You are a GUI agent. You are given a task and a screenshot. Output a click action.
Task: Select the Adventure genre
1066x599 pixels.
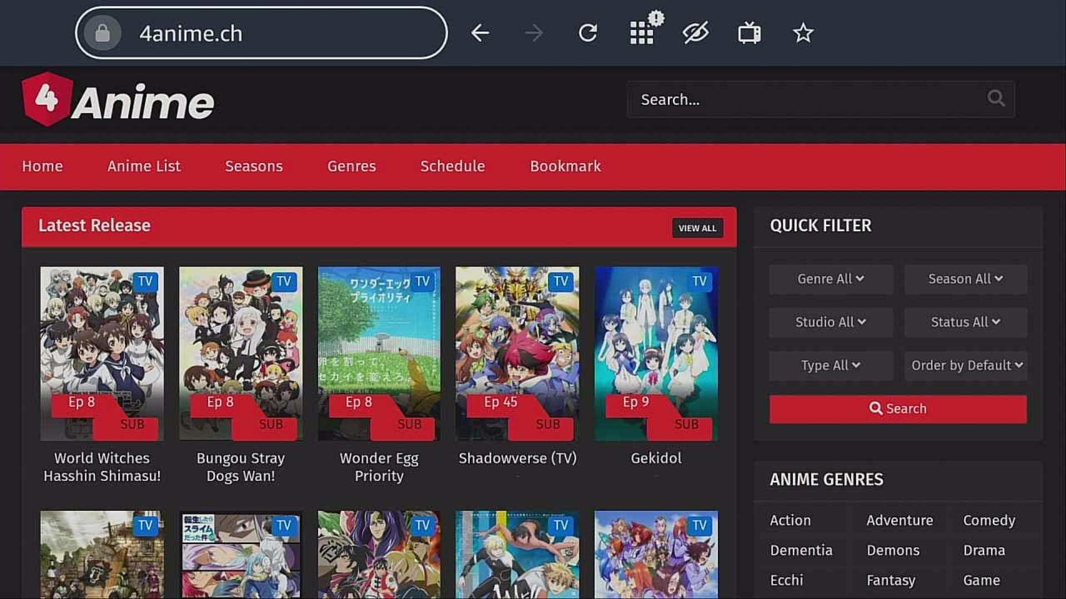pos(899,520)
